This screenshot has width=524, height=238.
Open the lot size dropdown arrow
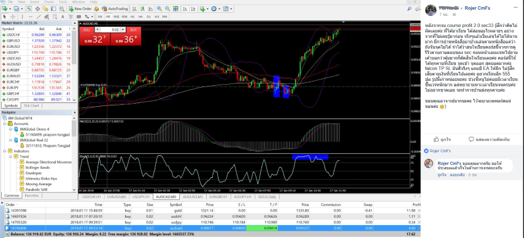[x=97, y=29]
